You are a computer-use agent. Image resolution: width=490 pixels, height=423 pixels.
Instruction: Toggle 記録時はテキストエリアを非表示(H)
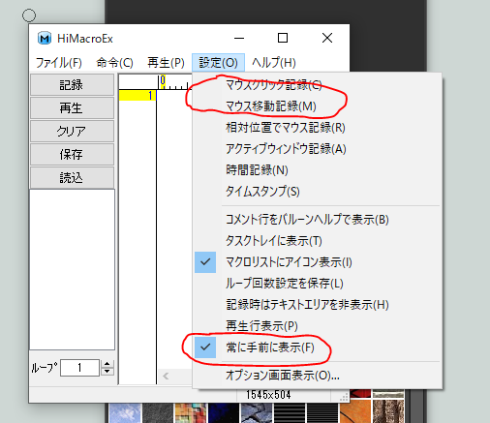[x=318, y=305]
